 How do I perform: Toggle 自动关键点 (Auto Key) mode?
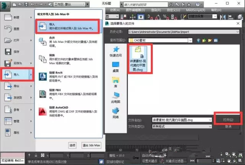click(x=148, y=156)
